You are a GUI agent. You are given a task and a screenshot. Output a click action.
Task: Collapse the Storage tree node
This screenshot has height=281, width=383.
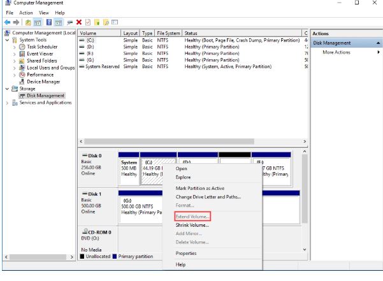pos(7,89)
